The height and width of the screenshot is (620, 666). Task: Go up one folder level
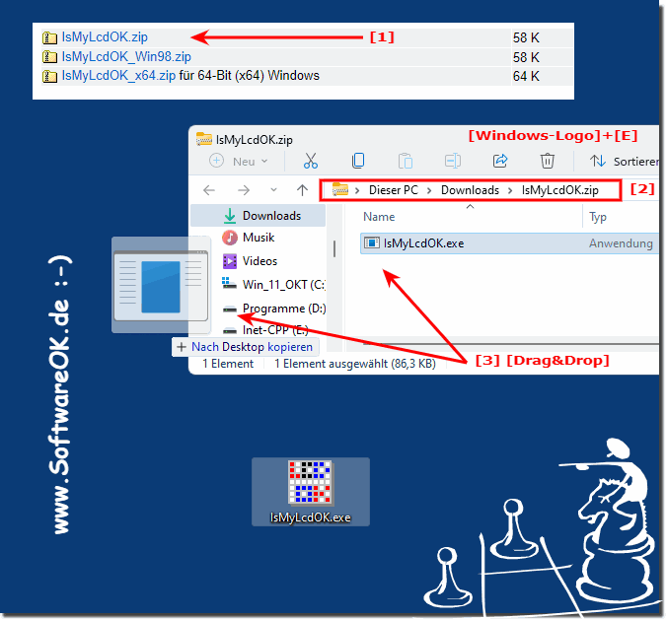303,190
